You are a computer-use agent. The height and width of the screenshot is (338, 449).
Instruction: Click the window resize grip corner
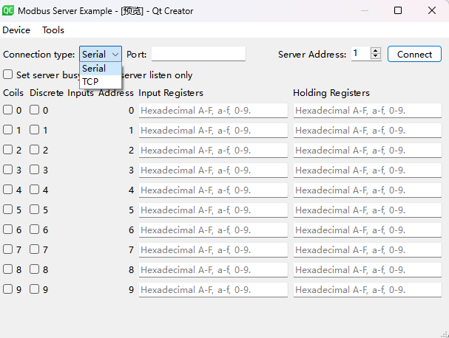pyautogui.click(x=445, y=334)
